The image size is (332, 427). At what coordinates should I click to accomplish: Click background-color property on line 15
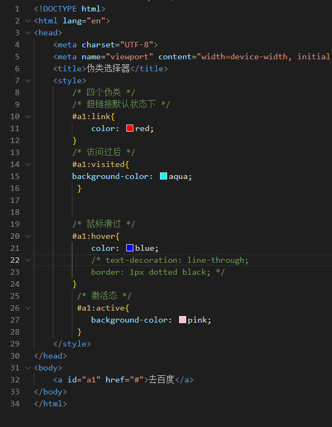[x=110, y=176]
